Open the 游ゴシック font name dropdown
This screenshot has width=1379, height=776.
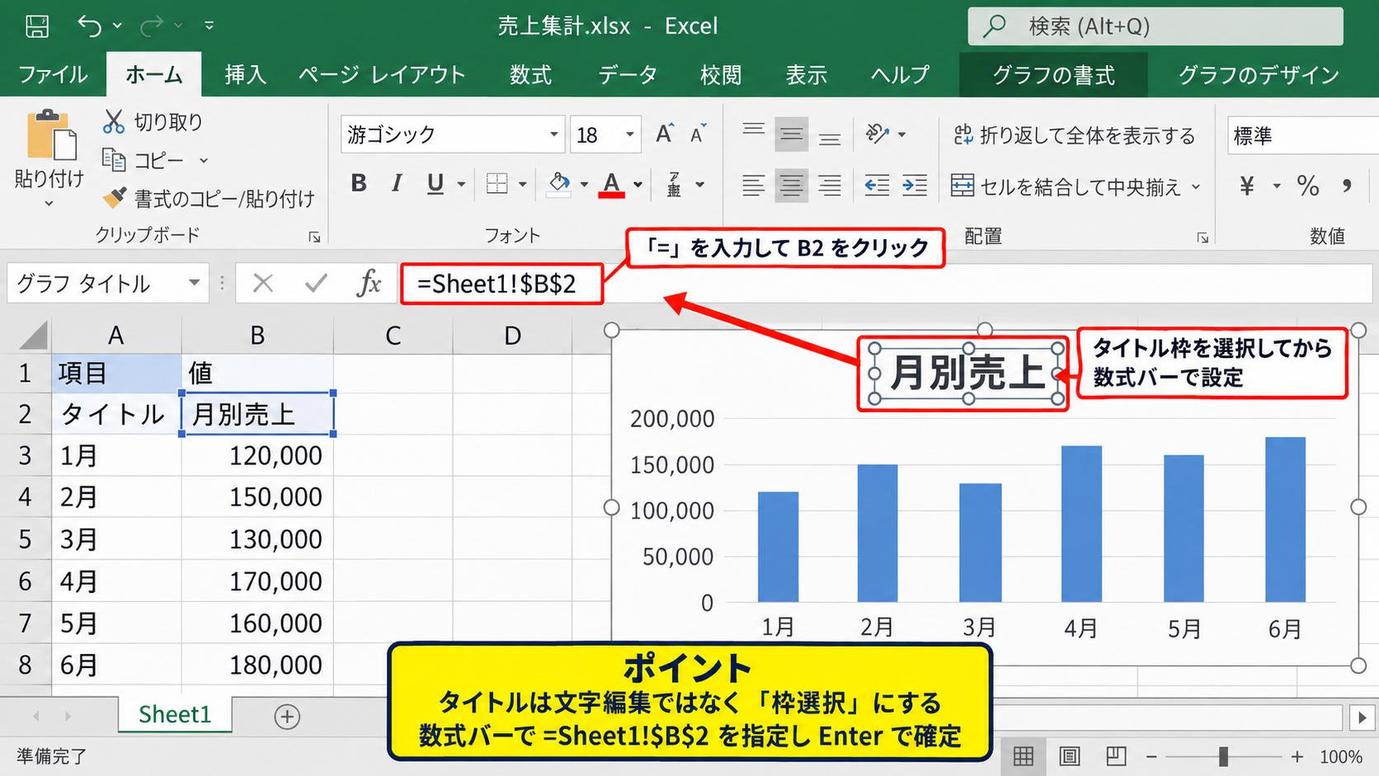coord(554,134)
